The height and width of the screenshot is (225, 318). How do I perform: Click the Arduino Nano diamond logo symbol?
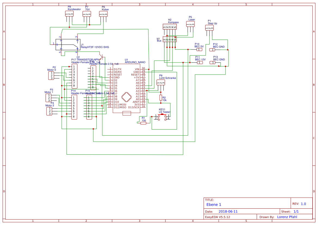coord(127,98)
